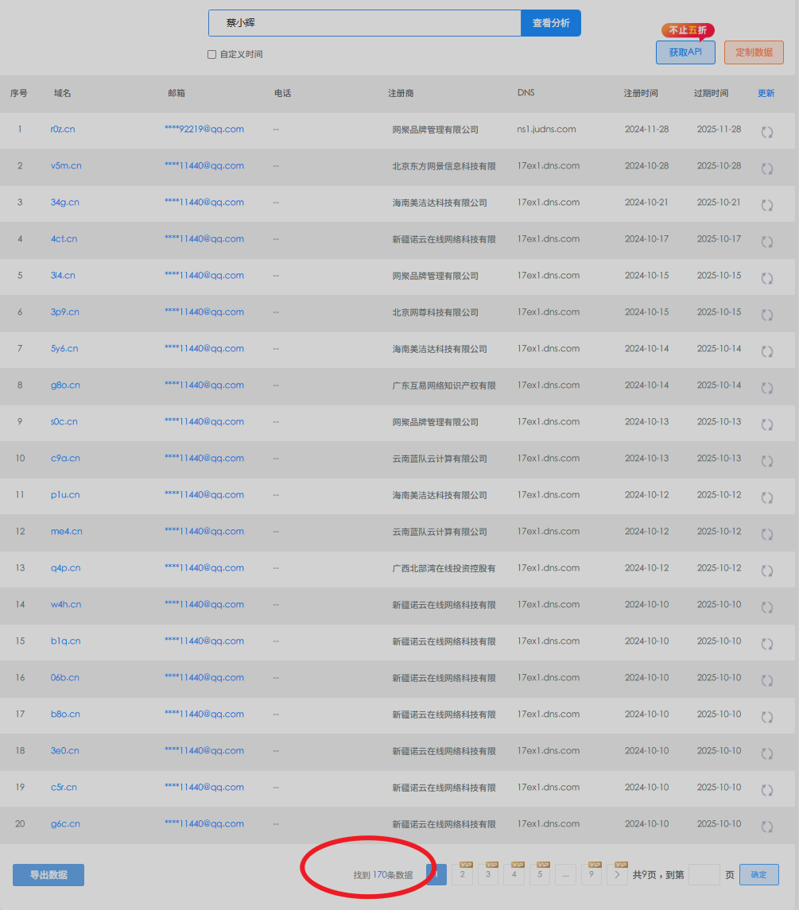Screen dimensions: 799x910
Task: Jump to page 9 of results
Action: 591,875
